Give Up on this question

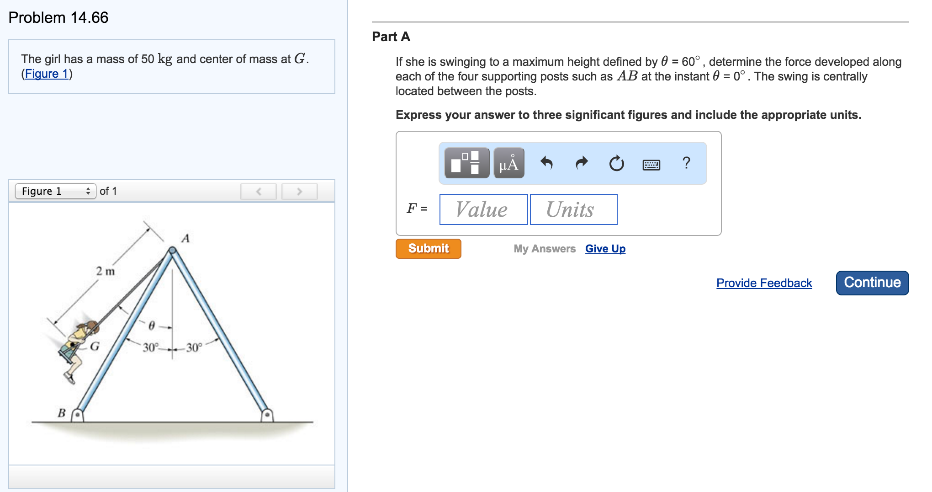click(x=605, y=248)
